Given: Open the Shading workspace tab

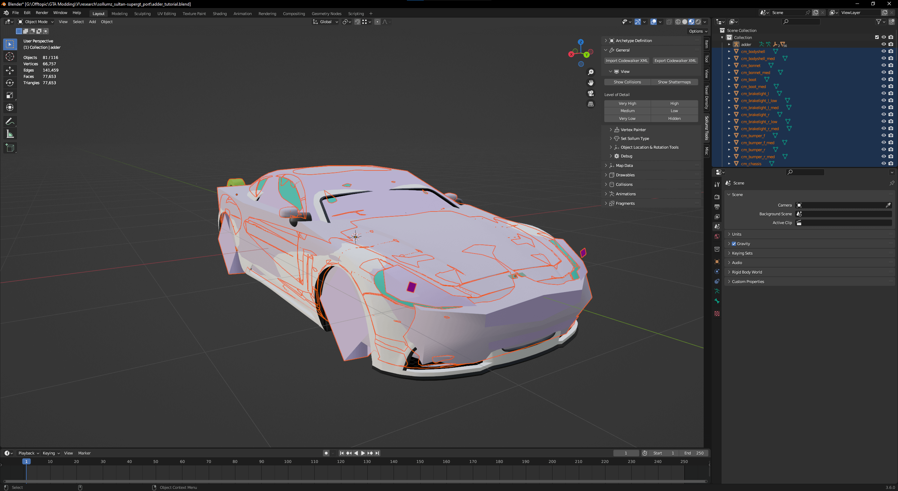Looking at the screenshot, I should (x=220, y=14).
